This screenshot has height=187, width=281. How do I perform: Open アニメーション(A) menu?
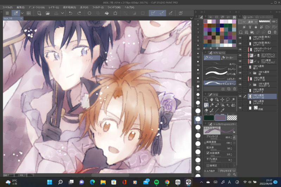tap(36, 7)
